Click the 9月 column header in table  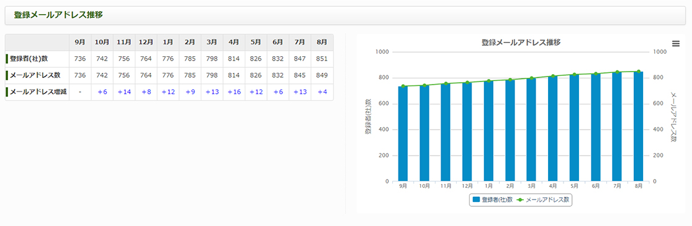click(x=80, y=43)
